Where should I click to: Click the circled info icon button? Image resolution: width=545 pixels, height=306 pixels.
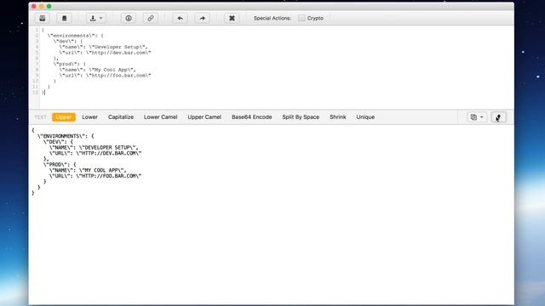(x=129, y=18)
